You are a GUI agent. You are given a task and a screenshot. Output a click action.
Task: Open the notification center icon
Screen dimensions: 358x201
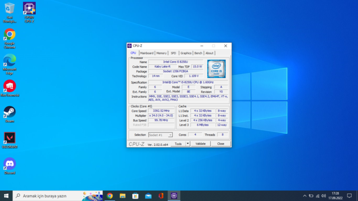[349, 196]
